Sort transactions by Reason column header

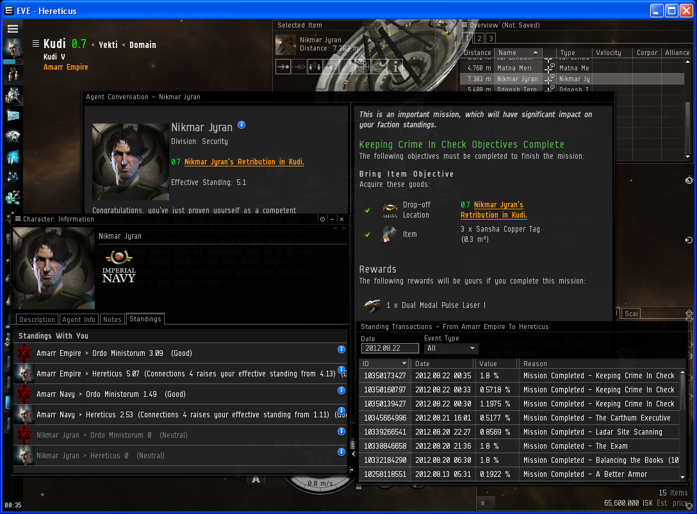coord(600,364)
